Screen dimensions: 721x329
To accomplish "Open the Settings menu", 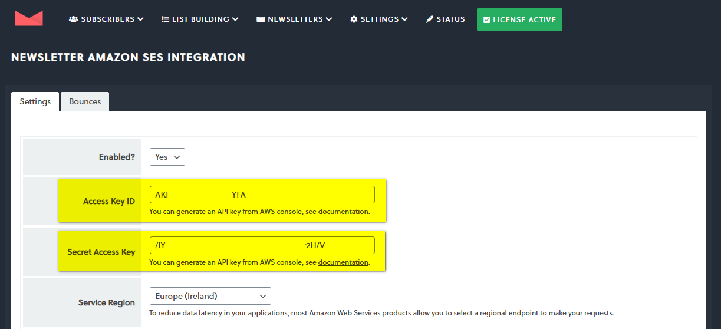I will pos(379,19).
